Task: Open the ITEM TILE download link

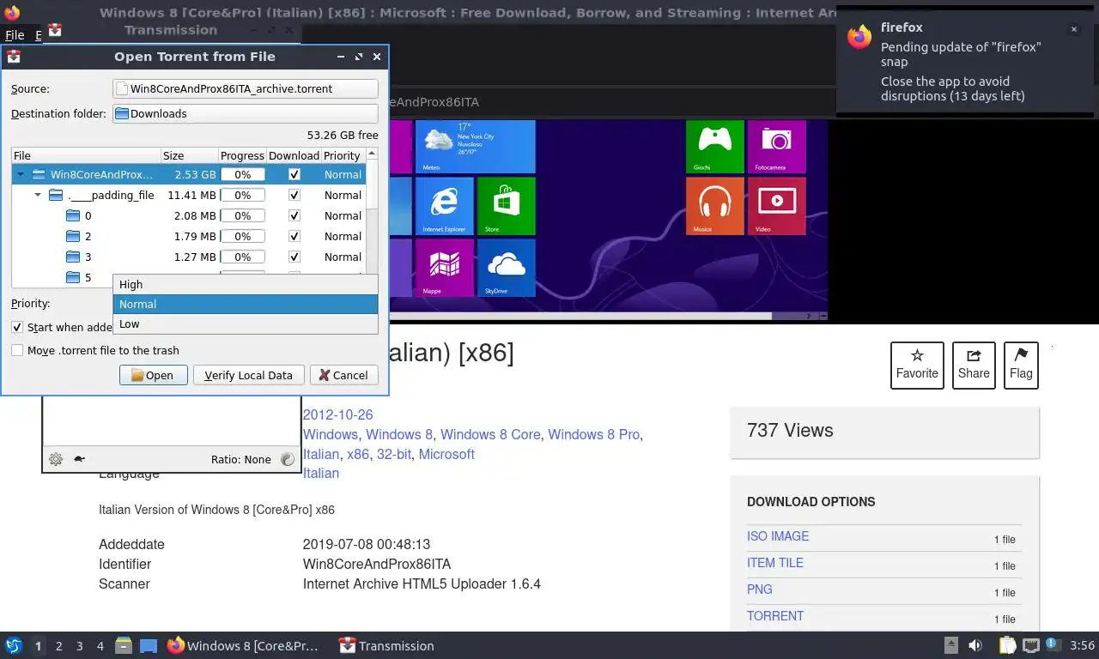Action: 775,562
